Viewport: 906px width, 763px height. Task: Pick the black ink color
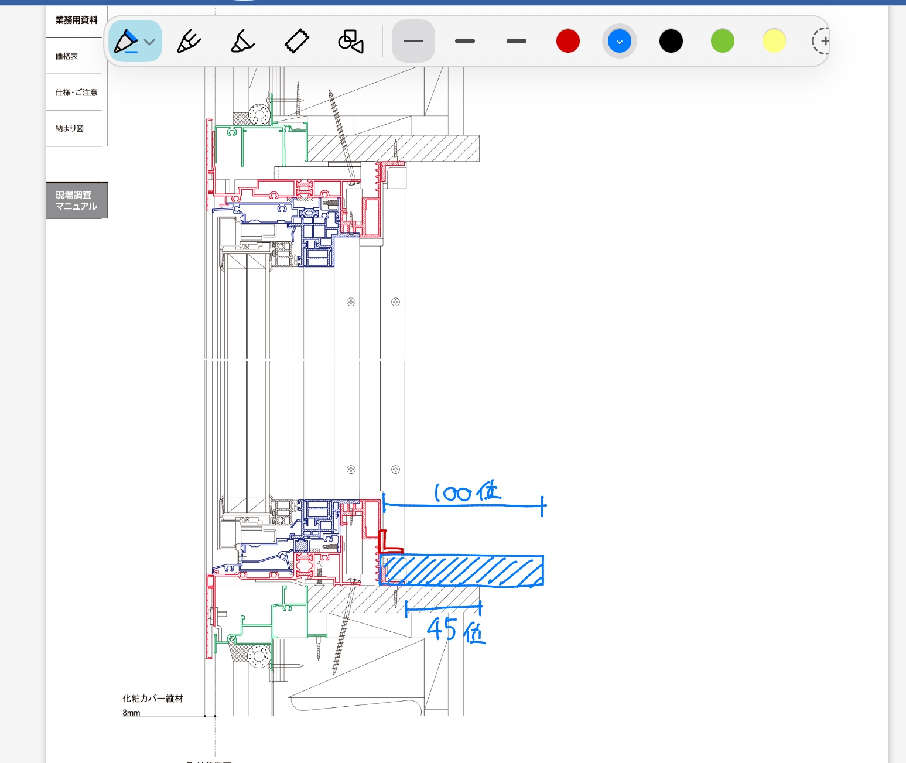pos(671,41)
